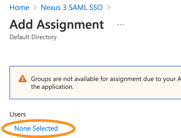181x138 pixels.
Task: Click the Add Assignment page title
Action: [57, 25]
